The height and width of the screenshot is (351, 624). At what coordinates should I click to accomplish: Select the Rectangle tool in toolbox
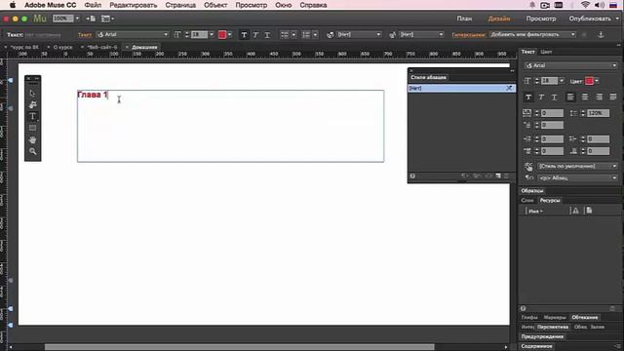[x=32, y=128]
